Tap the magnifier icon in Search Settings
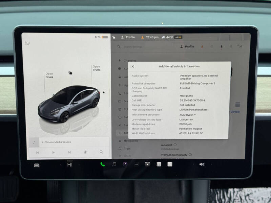The height and width of the screenshot is (203, 271). [x=119, y=46]
